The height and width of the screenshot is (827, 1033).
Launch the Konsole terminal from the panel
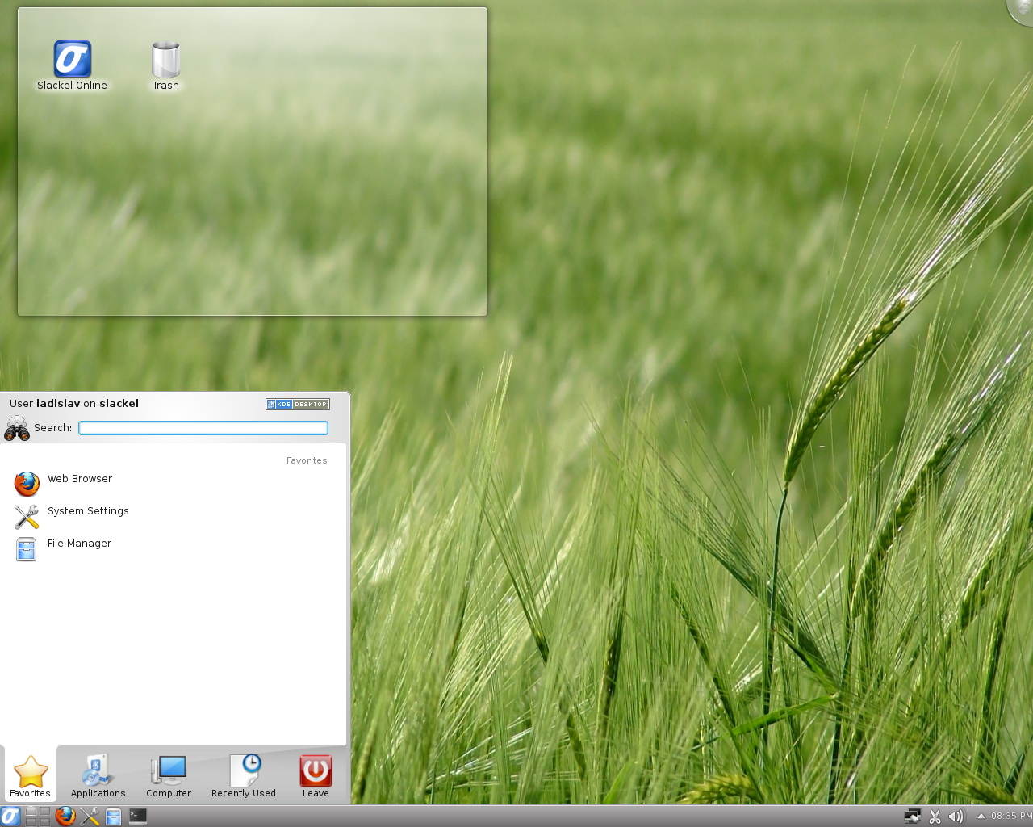click(136, 816)
